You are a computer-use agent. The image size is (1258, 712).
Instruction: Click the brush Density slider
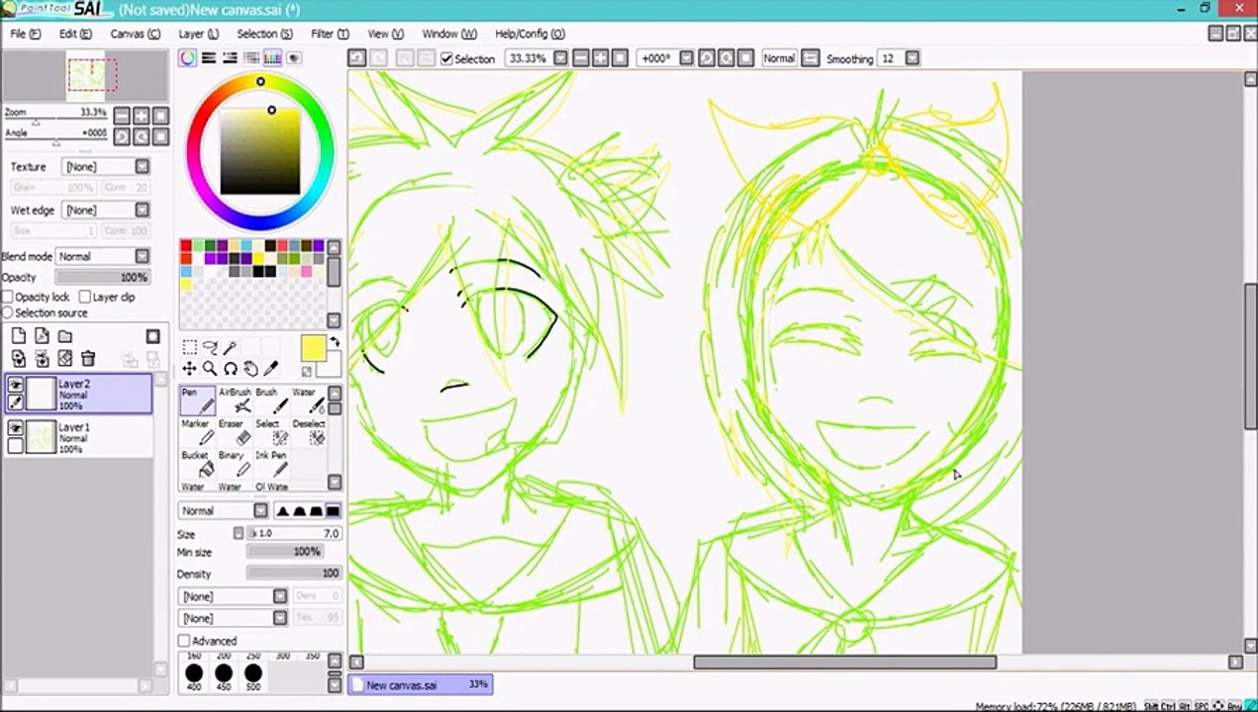click(x=293, y=574)
